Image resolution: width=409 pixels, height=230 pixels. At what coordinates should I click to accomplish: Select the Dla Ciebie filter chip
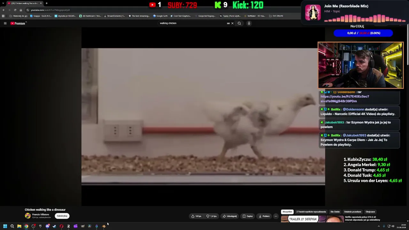coord(335,212)
